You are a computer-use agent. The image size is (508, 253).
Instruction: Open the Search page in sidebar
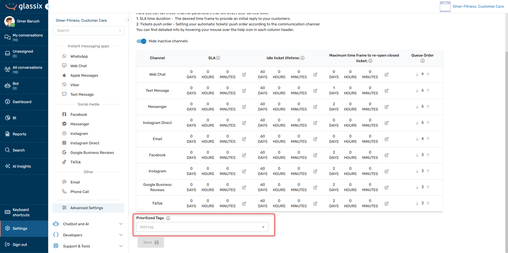tap(24, 150)
